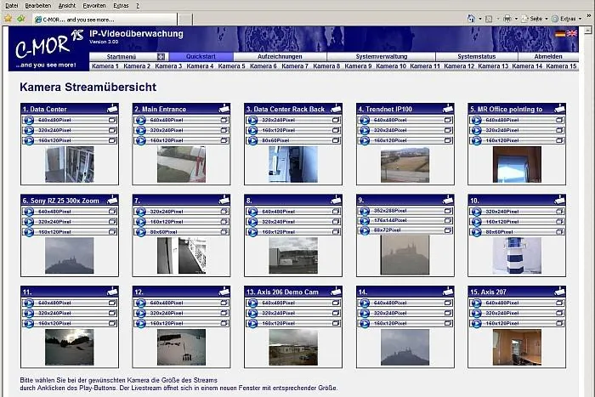Open camera 14 160x120 new window icon
Screen dimensions: 595x397
click(x=448, y=323)
